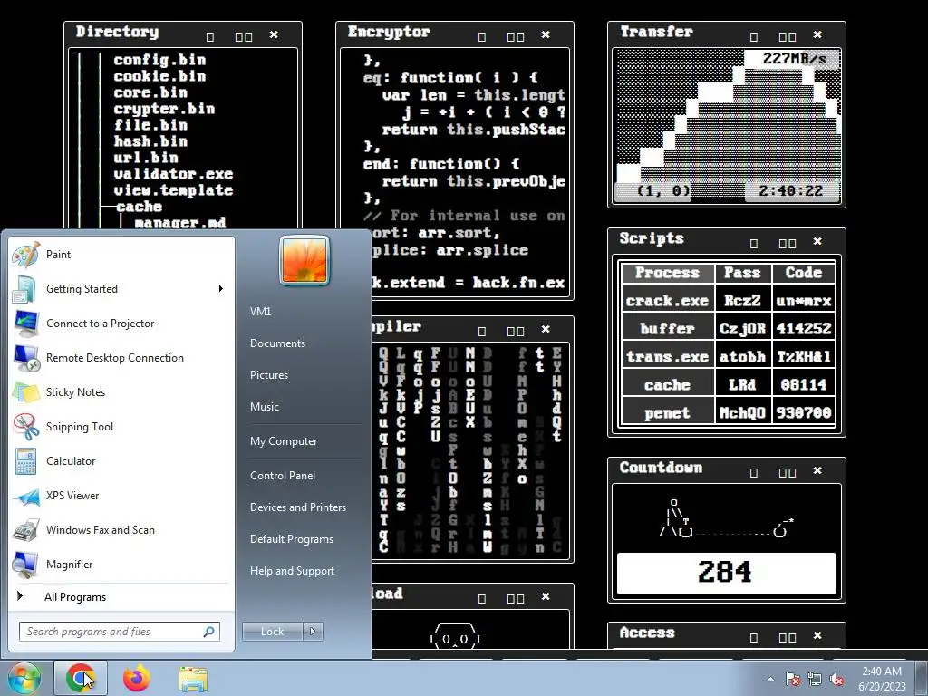Select validator.exe in Directory tree
This screenshot has height=696, width=928.
(x=173, y=174)
